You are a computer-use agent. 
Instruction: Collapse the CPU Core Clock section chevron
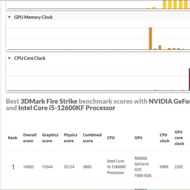9,58
